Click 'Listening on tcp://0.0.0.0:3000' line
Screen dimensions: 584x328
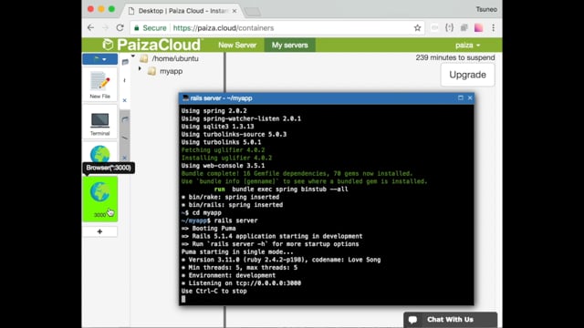coord(241,283)
